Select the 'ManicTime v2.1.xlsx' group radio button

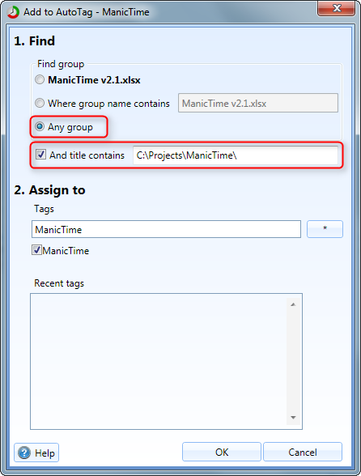[40, 80]
